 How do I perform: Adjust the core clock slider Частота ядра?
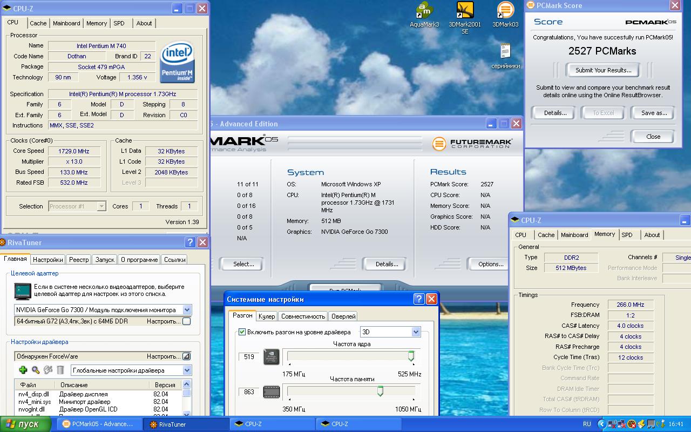click(x=411, y=356)
